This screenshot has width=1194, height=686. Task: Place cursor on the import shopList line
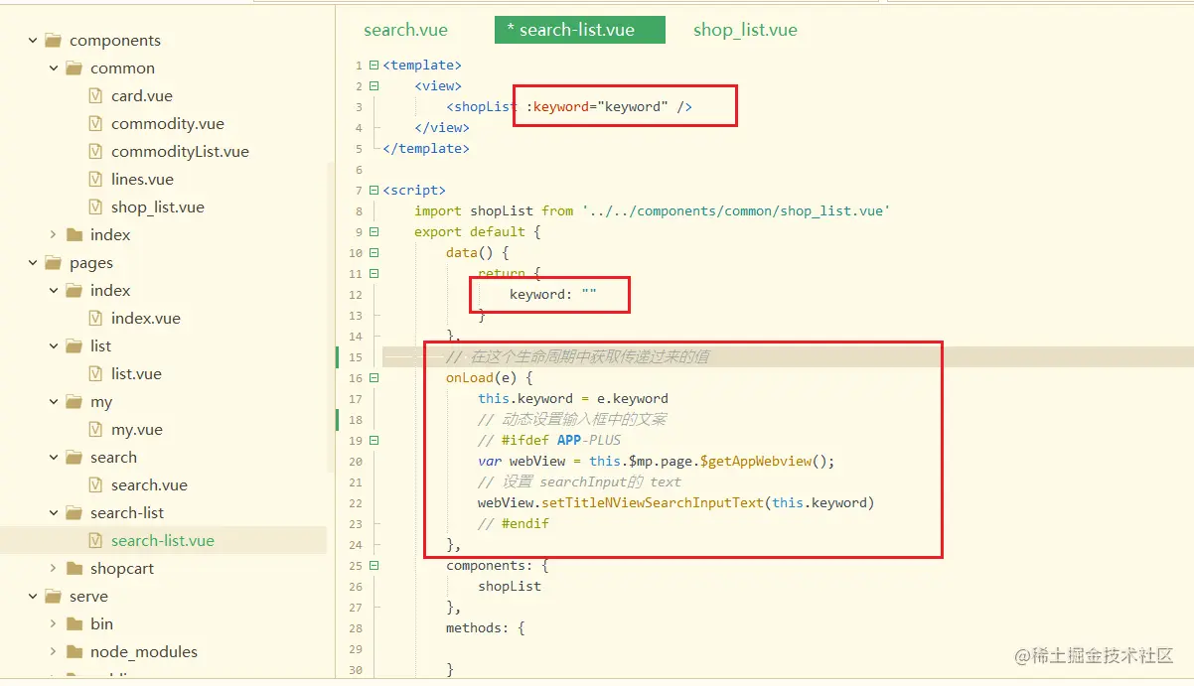point(652,211)
